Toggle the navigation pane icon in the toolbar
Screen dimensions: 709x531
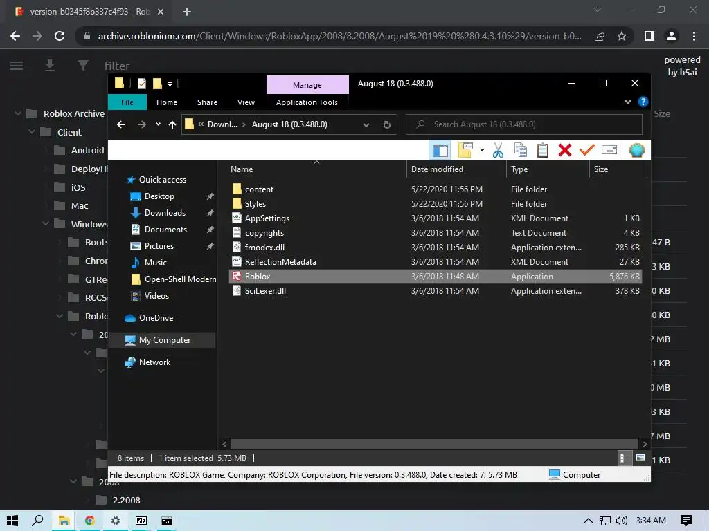tap(440, 150)
